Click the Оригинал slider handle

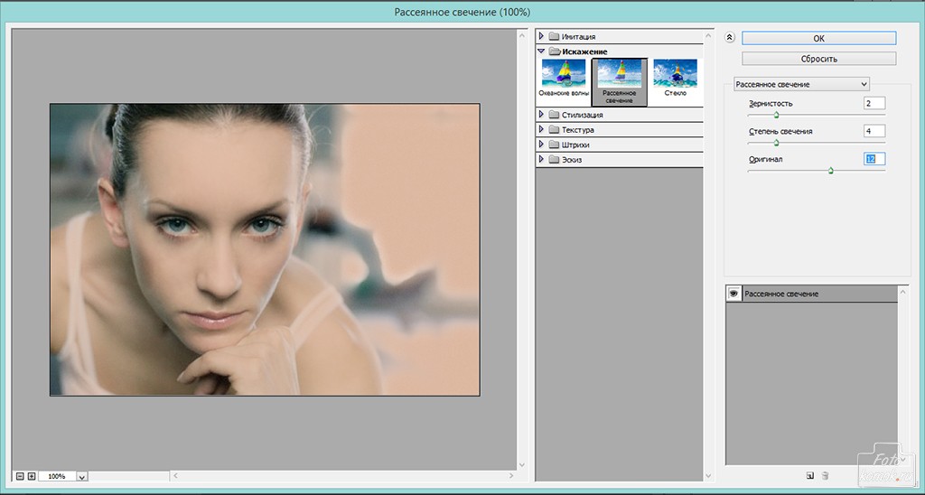tap(831, 171)
